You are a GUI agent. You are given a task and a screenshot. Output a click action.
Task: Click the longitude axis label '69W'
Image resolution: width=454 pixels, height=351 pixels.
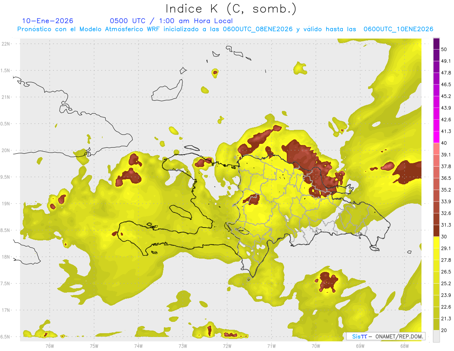click(x=360, y=346)
